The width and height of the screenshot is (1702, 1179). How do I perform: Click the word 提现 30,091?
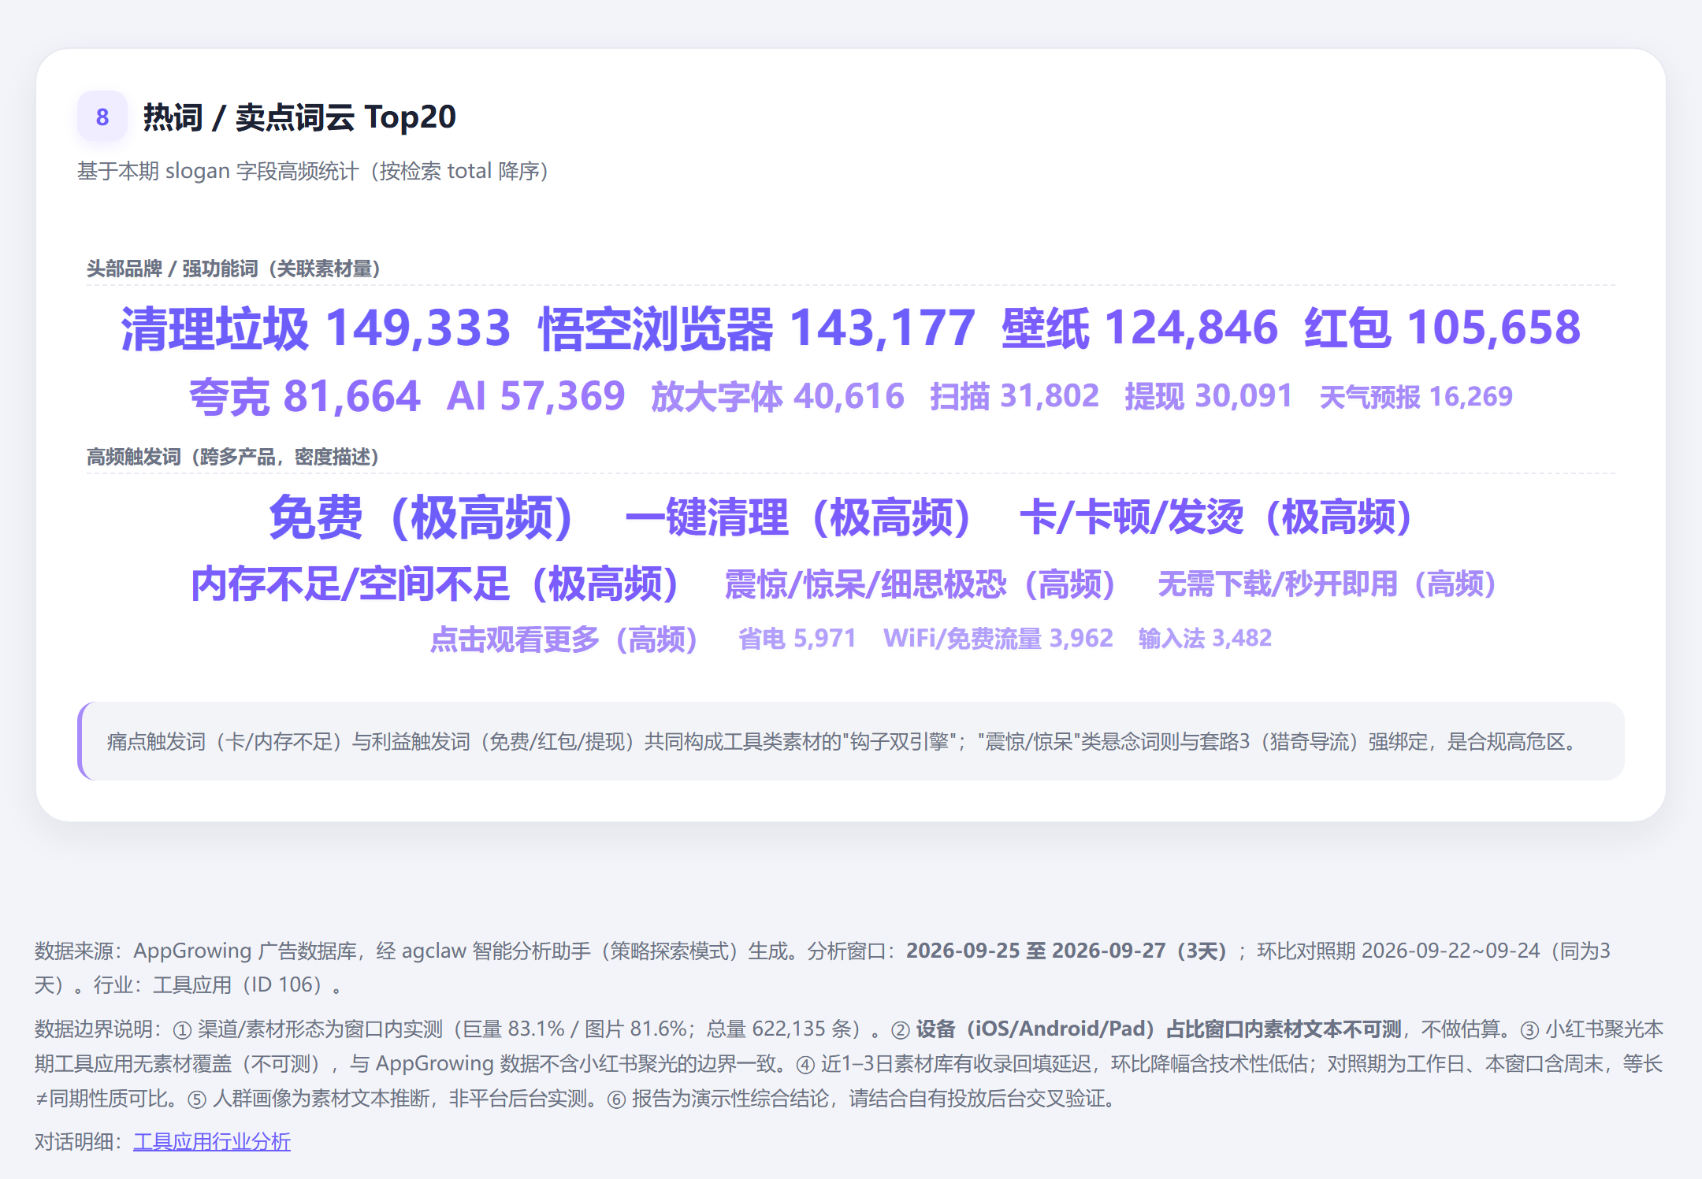[x=1210, y=396]
